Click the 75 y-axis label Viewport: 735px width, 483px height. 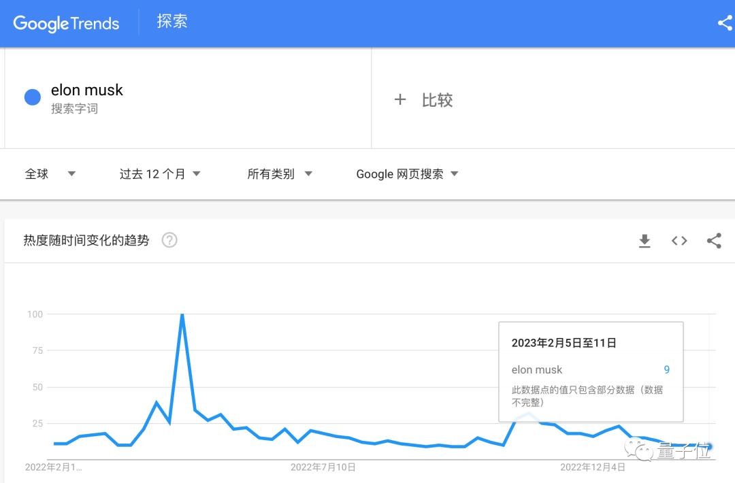[x=37, y=350]
